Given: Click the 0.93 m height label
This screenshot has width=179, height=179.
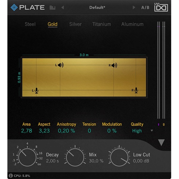Looking at the screenshot, I should tap(19, 77).
